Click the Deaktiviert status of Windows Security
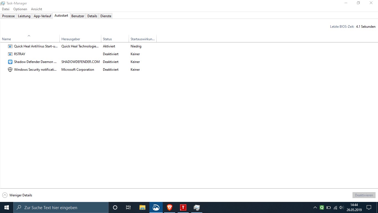The image size is (378, 213). pyautogui.click(x=111, y=70)
